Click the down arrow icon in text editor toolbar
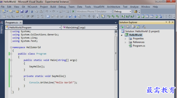Image resolution: width=177 pixels, height=98 pixels. pos(89,16)
